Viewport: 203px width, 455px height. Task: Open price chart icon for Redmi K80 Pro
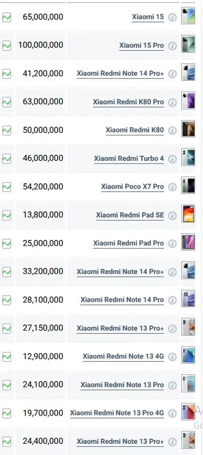7,102
